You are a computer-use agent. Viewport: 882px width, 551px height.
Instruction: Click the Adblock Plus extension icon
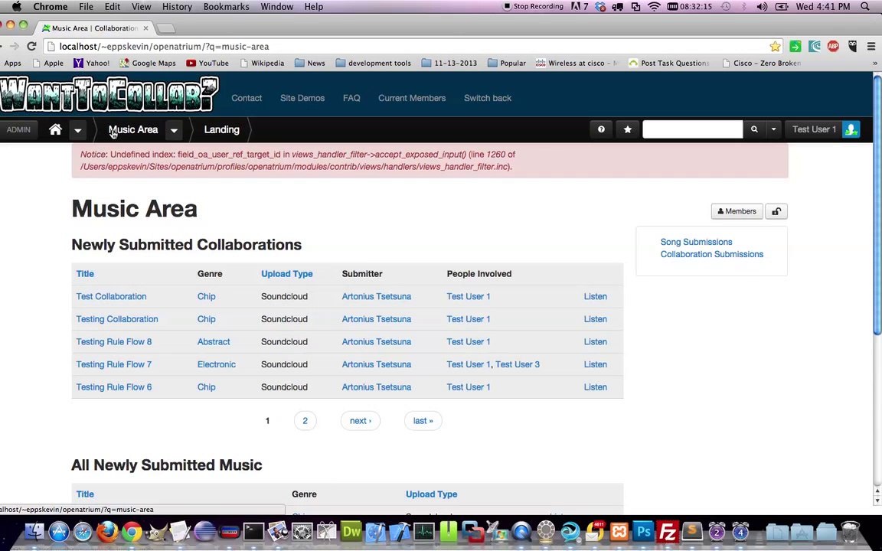833,46
